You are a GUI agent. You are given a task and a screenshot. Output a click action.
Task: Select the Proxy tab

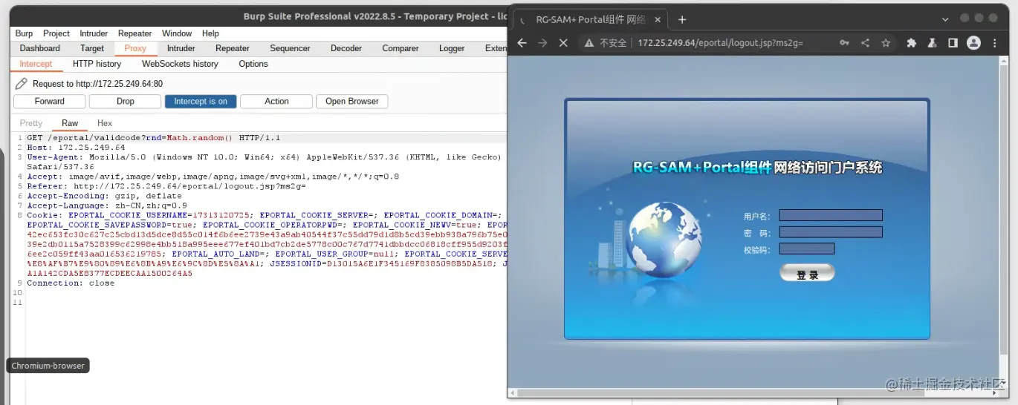click(135, 48)
